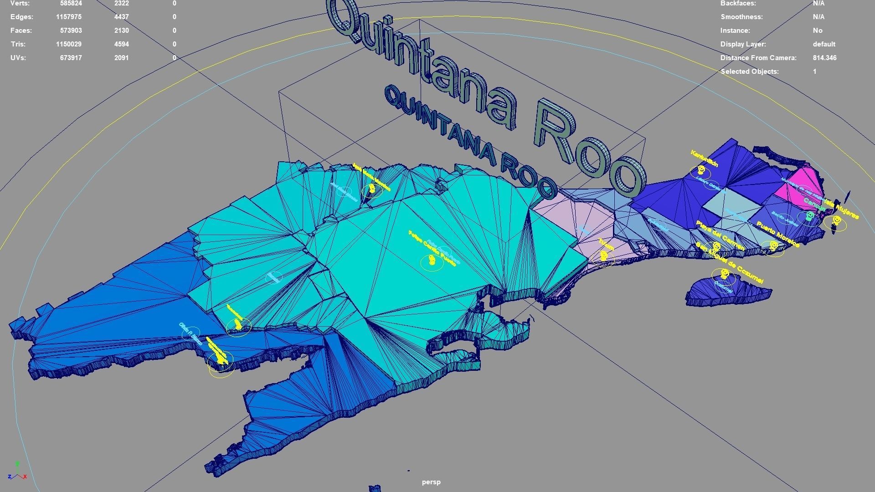Screen dimensions: 875x492
Task: Click the Puerto Morelos pin marker
Action: click(773, 246)
